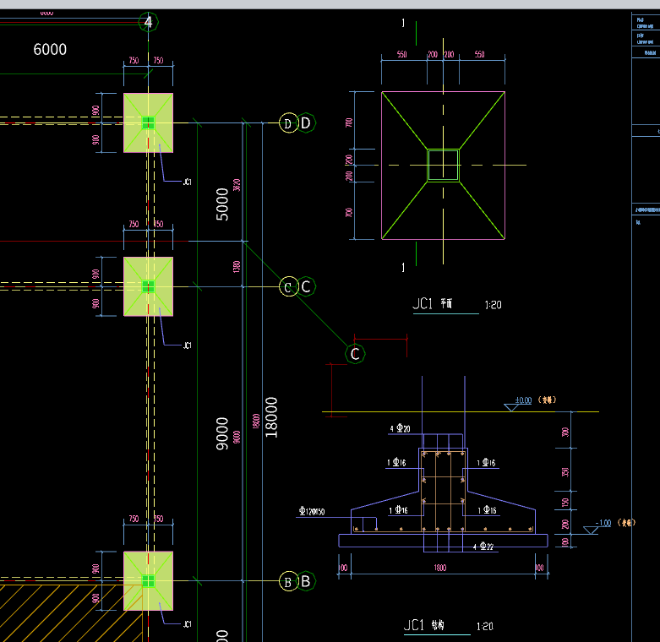The height and width of the screenshot is (642, 660).
Task: Click the upper-right 1Φ16 rebar label
Action: [x=486, y=462]
